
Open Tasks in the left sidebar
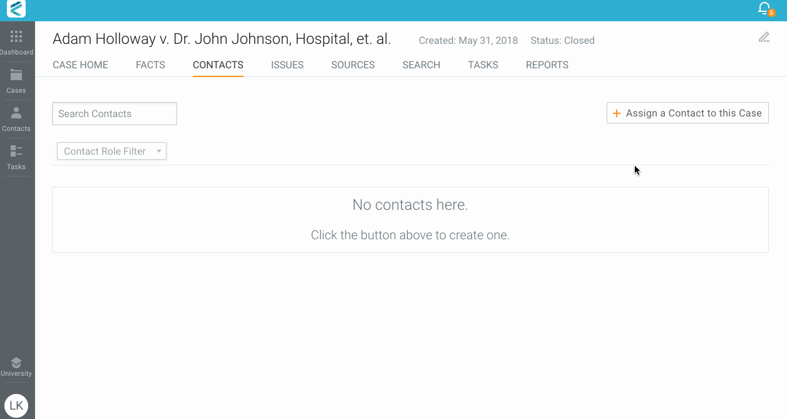pyautogui.click(x=16, y=157)
